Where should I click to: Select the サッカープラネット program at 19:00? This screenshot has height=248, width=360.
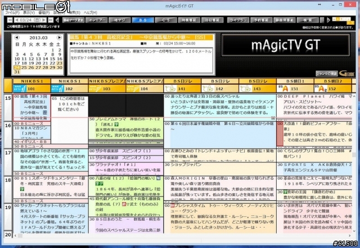[51, 218]
